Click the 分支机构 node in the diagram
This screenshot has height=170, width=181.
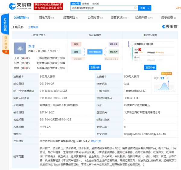point(113,52)
